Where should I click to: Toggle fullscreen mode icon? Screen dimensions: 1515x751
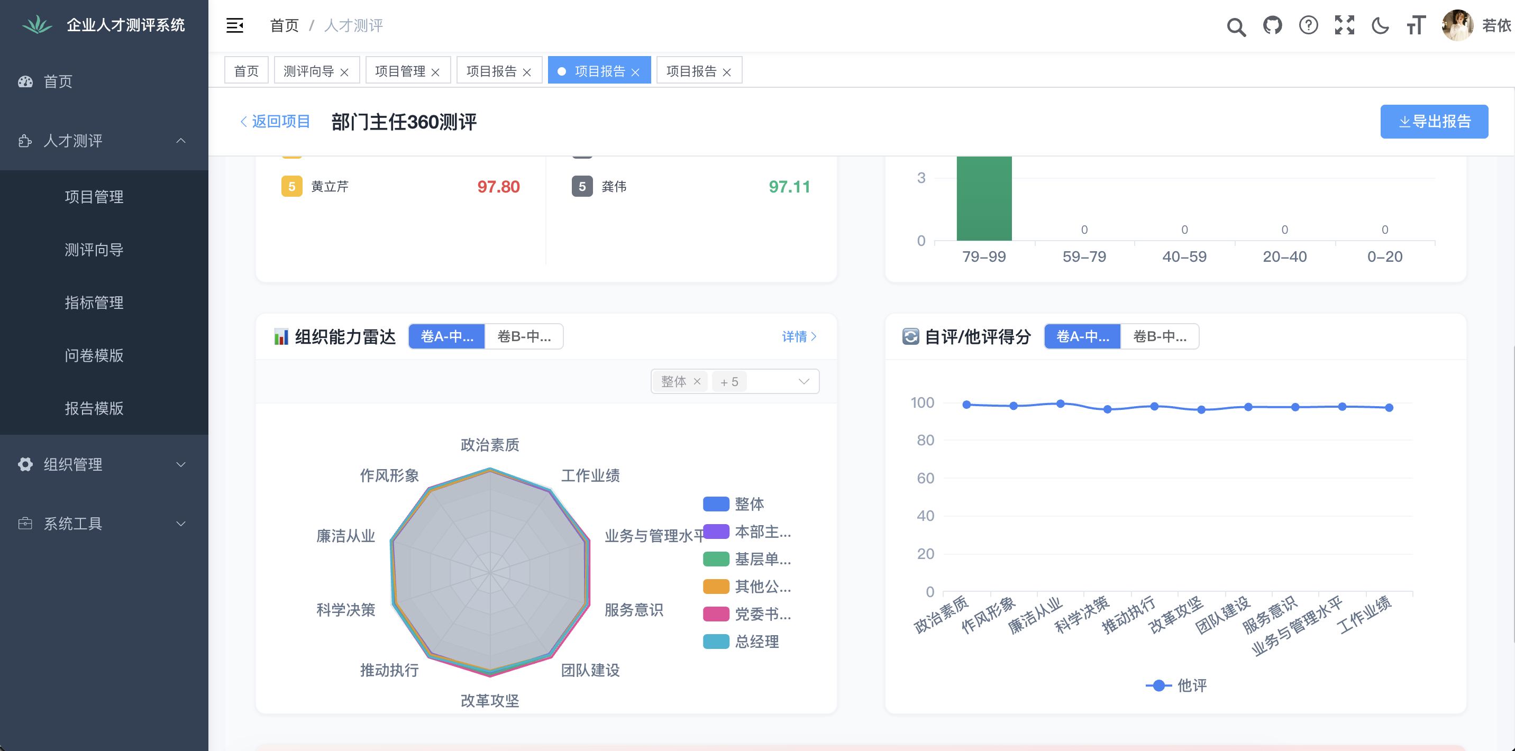click(x=1344, y=25)
